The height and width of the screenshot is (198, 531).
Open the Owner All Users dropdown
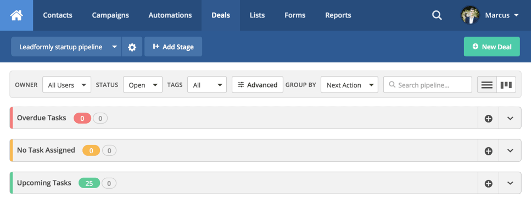coord(66,85)
